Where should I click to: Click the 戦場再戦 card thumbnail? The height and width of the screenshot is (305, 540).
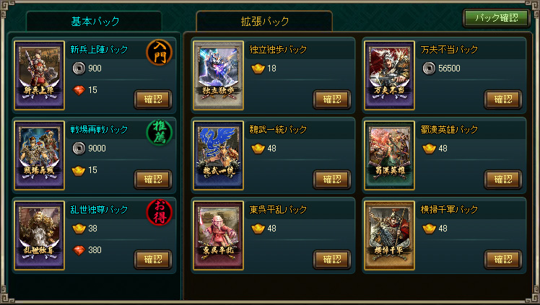point(39,156)
